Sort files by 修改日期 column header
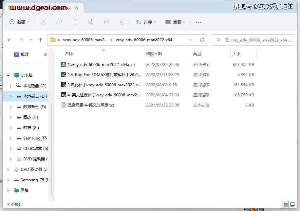Viewport: 300px width, 211px height. (x=154, y=54)
